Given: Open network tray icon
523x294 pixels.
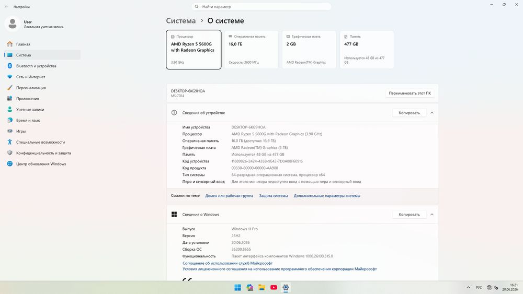Looking at the screenshot, I should click(489, 287).
